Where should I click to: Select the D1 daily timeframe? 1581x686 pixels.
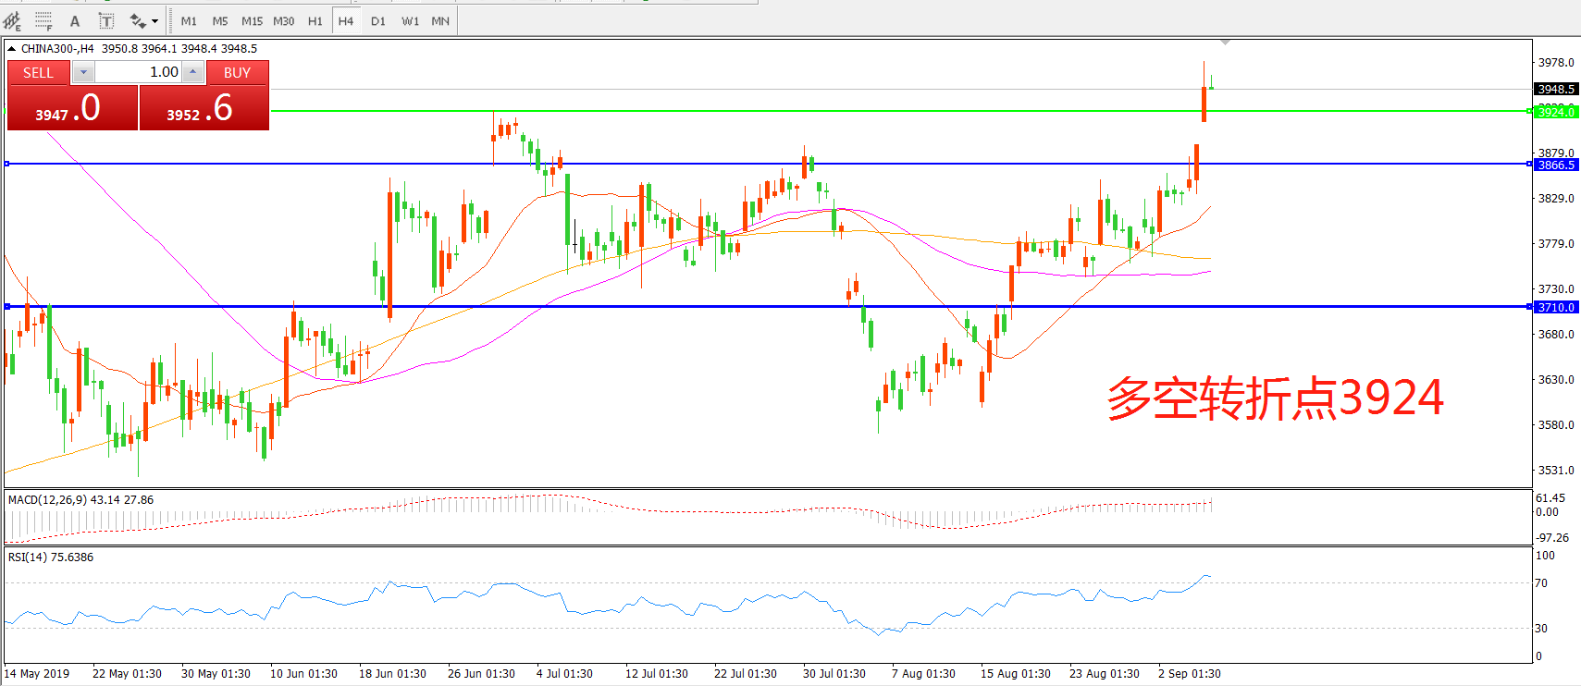point(378,20)
